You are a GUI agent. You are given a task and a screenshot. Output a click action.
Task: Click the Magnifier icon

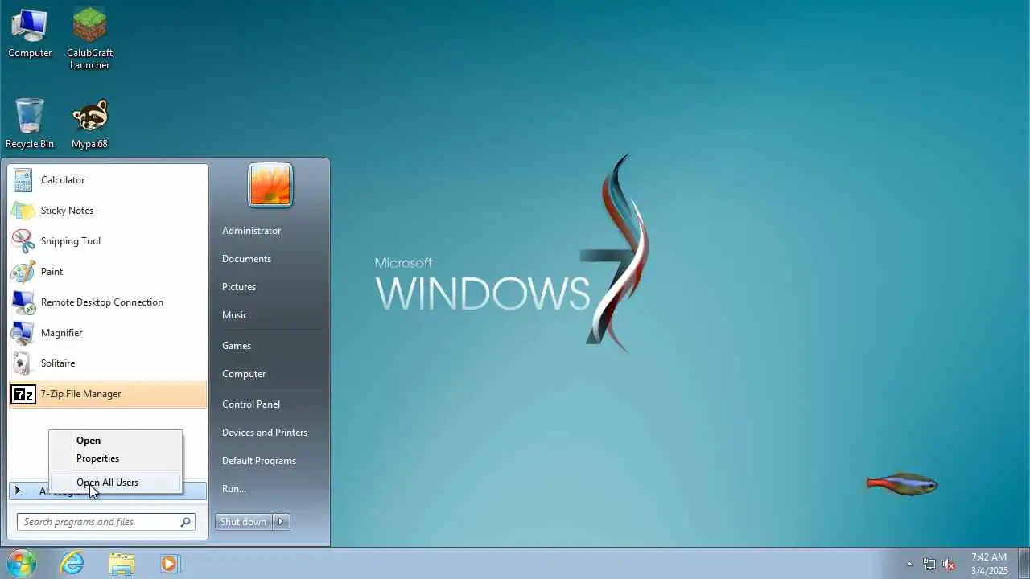(x=23, y=333)
